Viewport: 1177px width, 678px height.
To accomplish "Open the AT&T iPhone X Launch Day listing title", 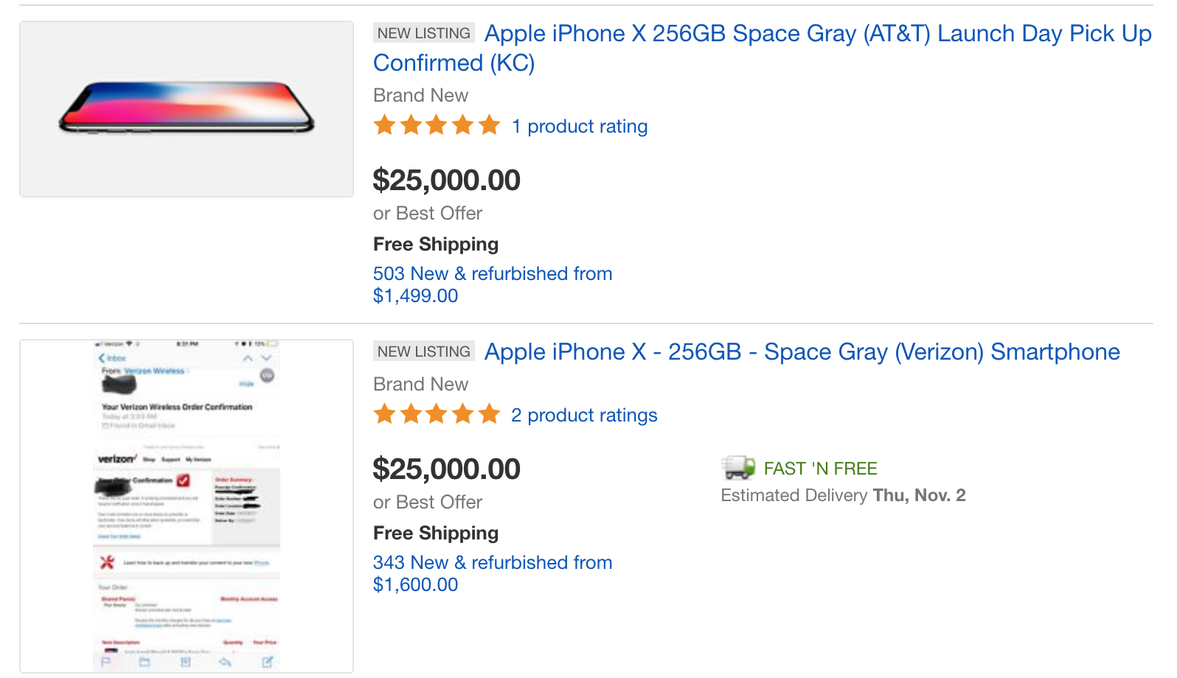I will [763, 48].
